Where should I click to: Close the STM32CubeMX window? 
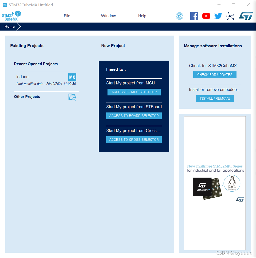(248, 5)
